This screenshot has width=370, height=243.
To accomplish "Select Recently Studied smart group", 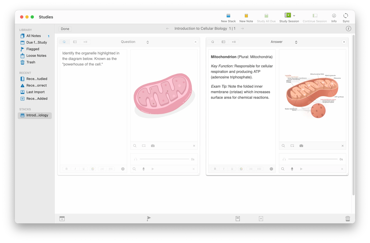I will [35, 79].
